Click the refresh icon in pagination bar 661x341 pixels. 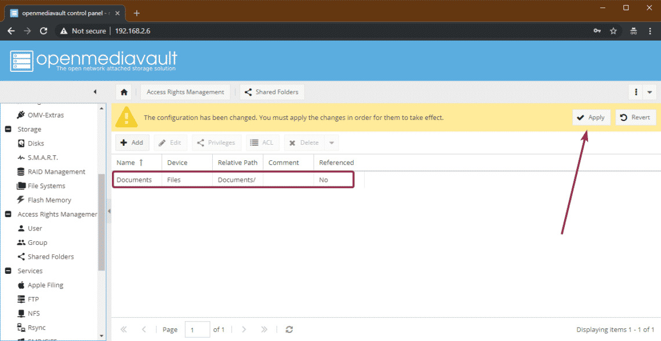pos(289,329)
